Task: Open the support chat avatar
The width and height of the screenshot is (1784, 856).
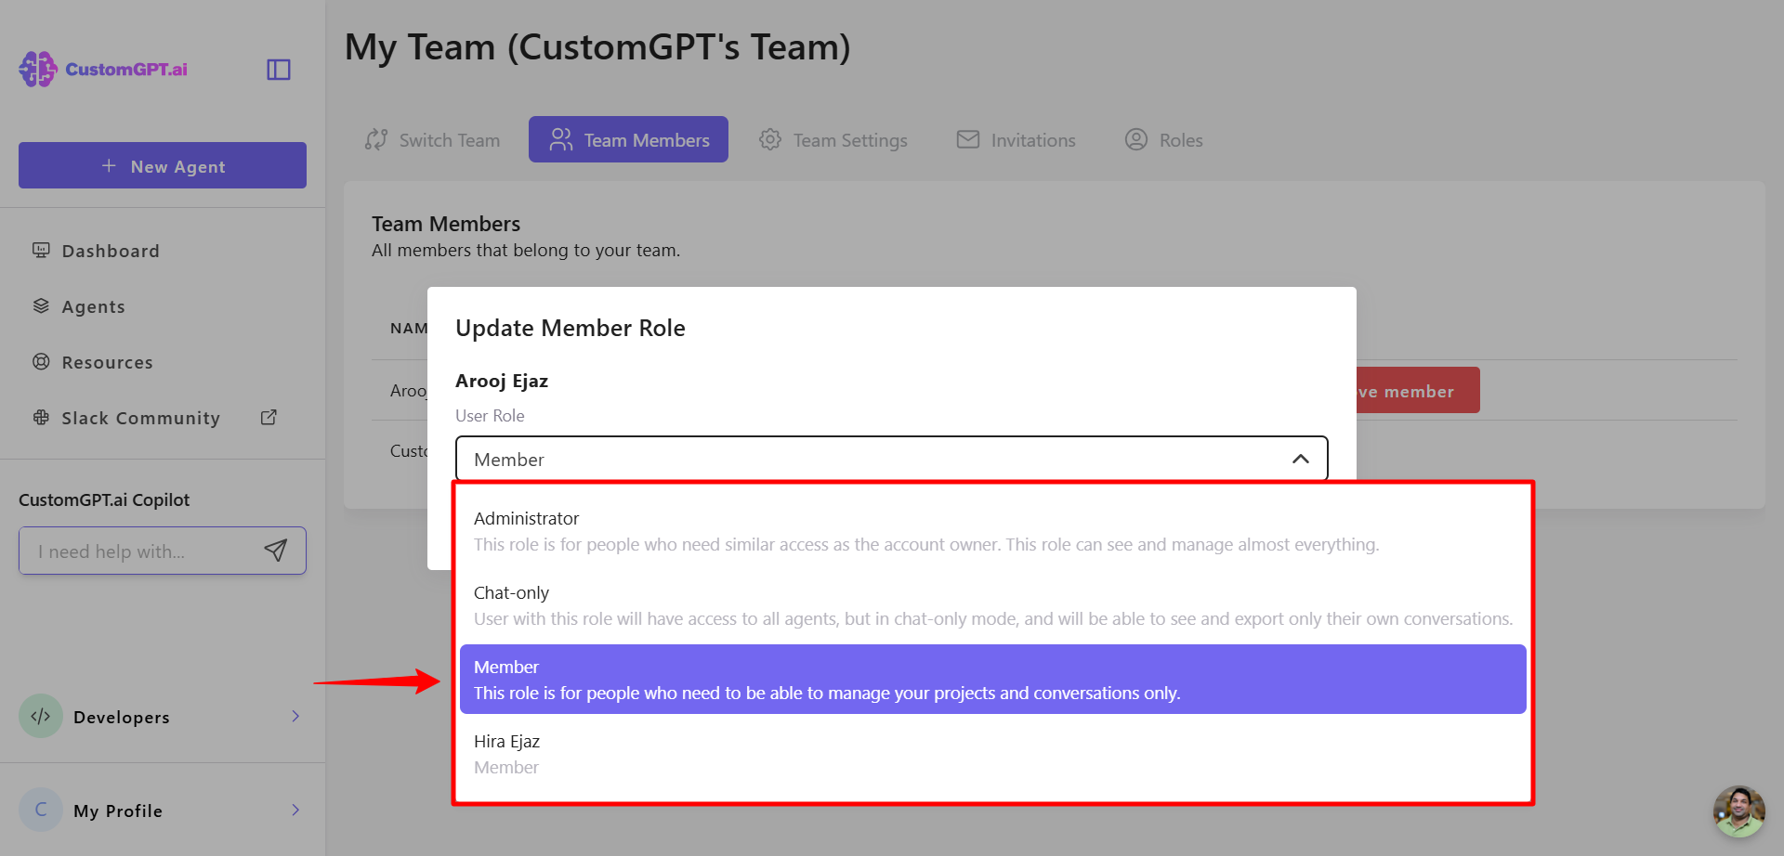Action: click(x=1738, y=811)
